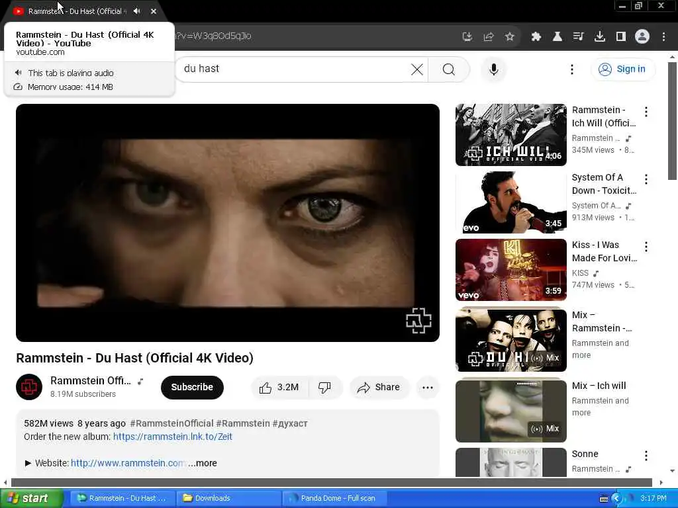Open the Rammstein Official channel avatar
Viewport: 678px width, 508px height.
click(x=29, y=387)
